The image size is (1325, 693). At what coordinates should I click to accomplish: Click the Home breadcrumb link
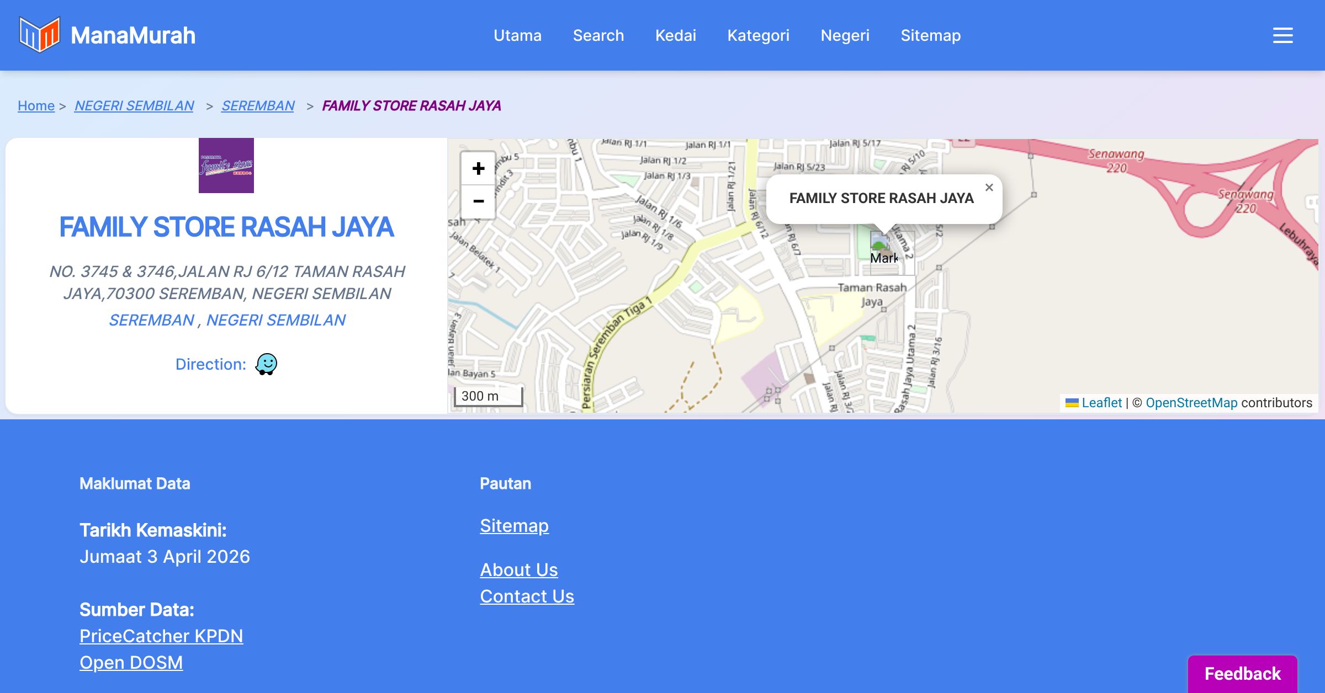(36, 105)
